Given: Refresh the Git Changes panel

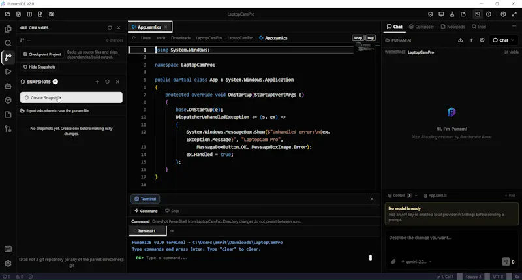Looking at the screenshot, I should click(110, 28).
